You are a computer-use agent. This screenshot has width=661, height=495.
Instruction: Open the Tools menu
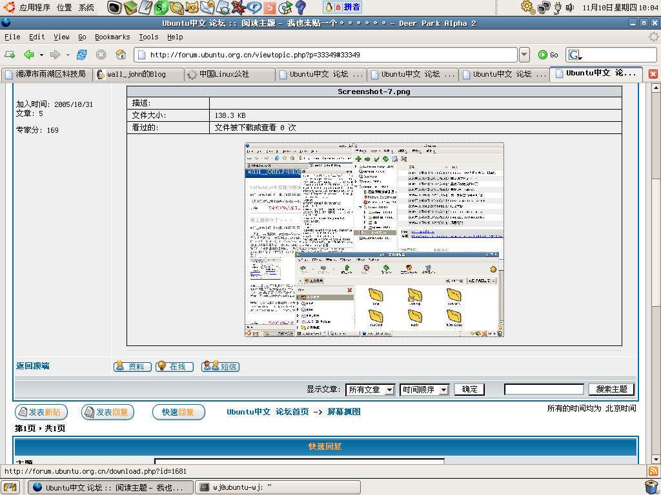coord(149,37)
